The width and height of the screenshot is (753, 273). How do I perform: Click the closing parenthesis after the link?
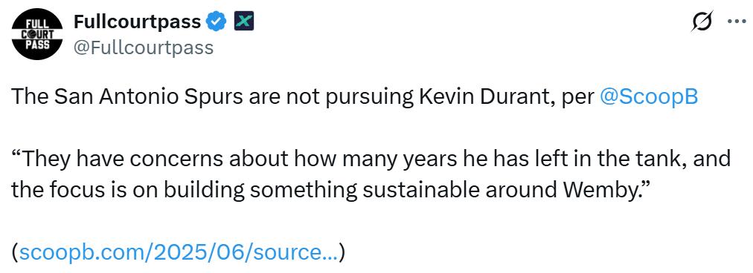tap(342, 251)
